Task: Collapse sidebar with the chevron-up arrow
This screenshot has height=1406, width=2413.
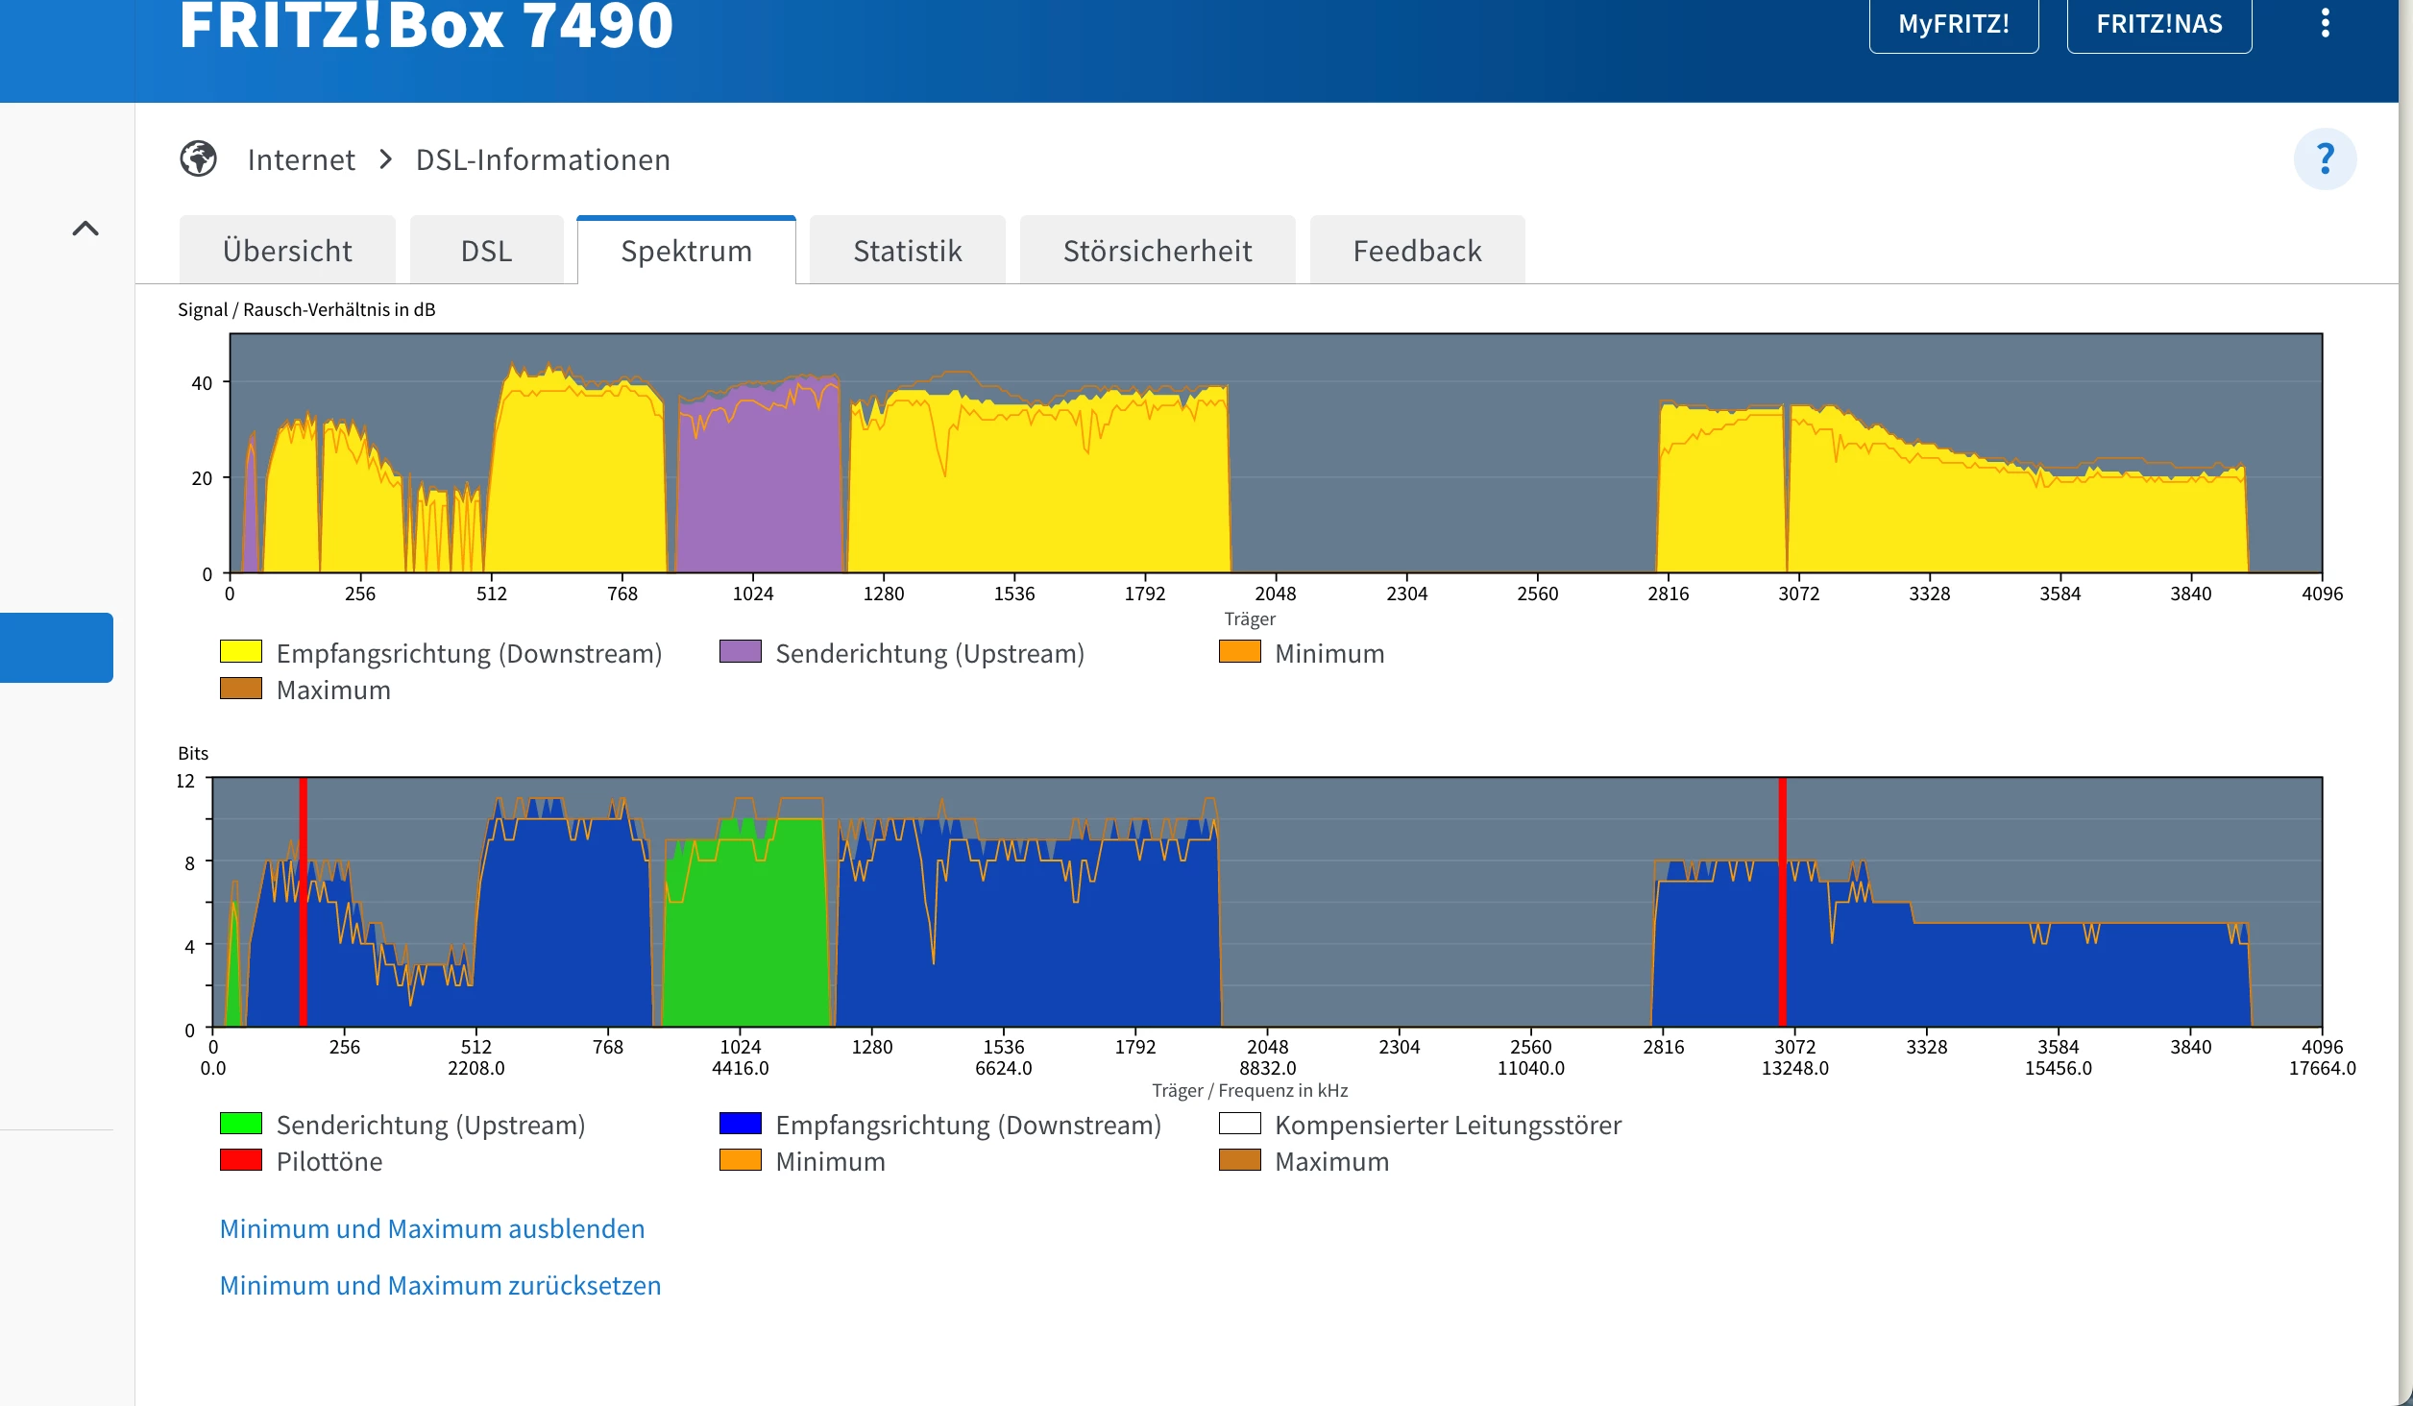Action: pos(85,229)
